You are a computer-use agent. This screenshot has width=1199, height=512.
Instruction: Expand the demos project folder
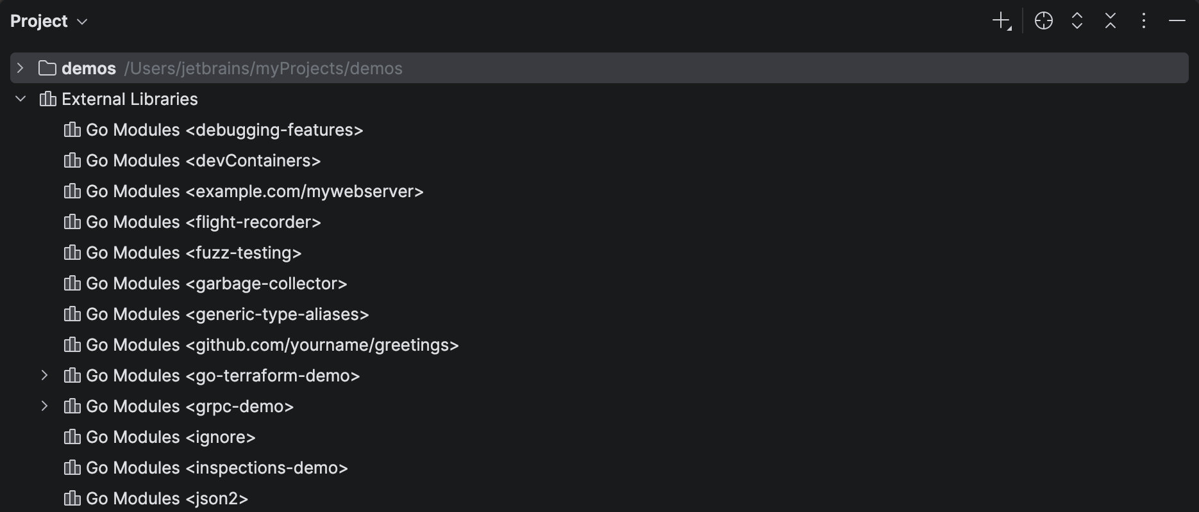tap(21, 68)
